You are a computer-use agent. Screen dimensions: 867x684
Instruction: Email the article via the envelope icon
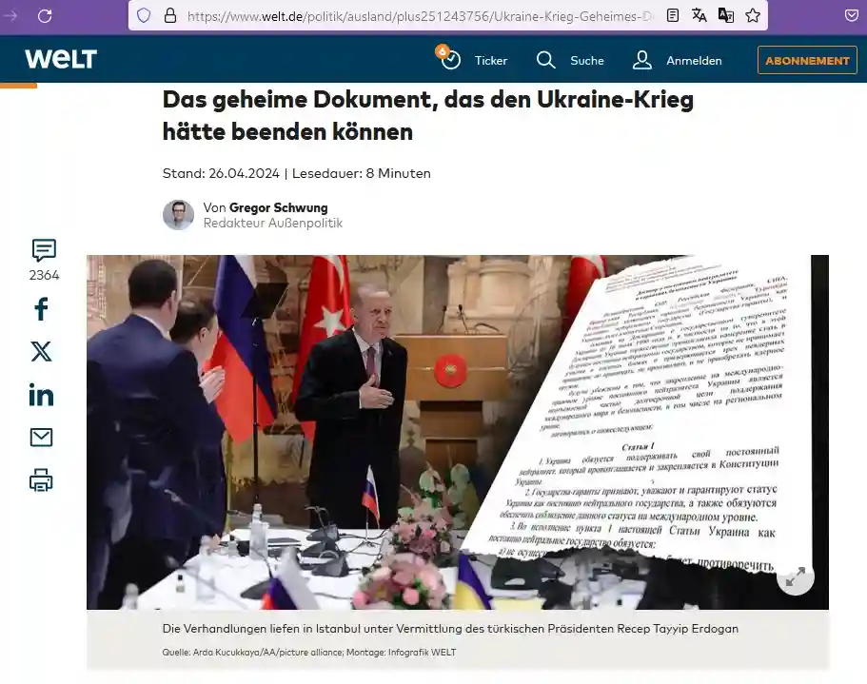click(x=41, y=437)
